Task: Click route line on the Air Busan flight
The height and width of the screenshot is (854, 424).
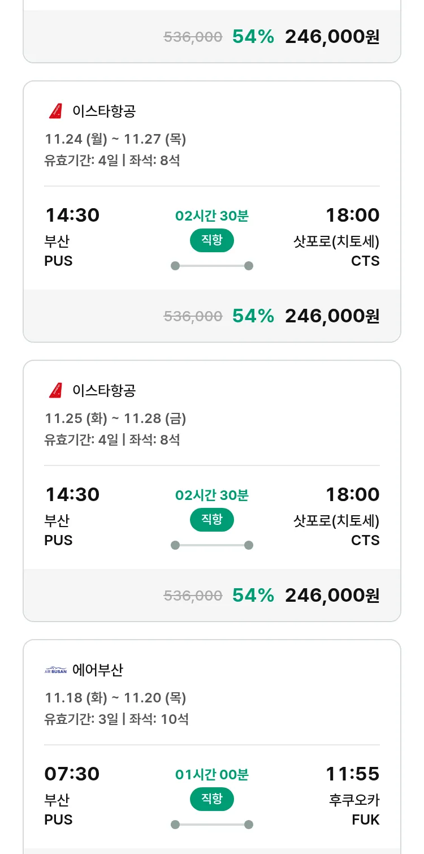Action: 211,825
